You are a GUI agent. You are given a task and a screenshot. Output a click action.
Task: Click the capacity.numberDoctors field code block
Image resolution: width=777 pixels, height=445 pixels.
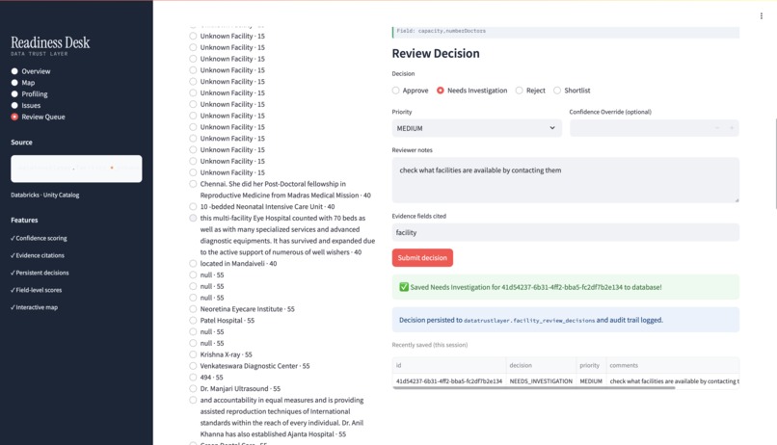[x=566, y=31]
